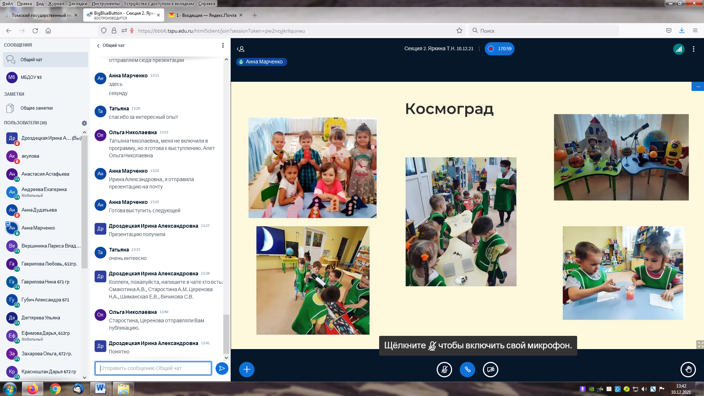Click the blue leave audio phone button
704x396 pixels.
pyautogui.click(x=467, y=369)
